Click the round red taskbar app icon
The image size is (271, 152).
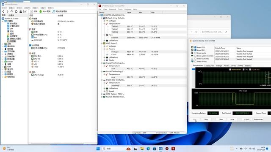tap(167, 149)
